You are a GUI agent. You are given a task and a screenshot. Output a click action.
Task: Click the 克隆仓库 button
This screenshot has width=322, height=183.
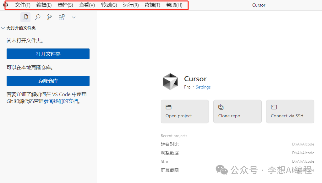(48, 81)
